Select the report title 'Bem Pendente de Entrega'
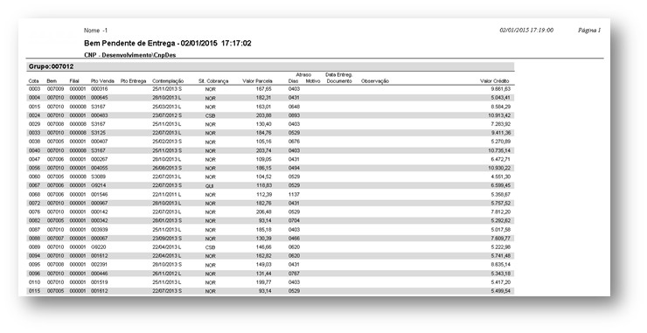This screenshot has width=647, height=333. [x=129, y=44]
